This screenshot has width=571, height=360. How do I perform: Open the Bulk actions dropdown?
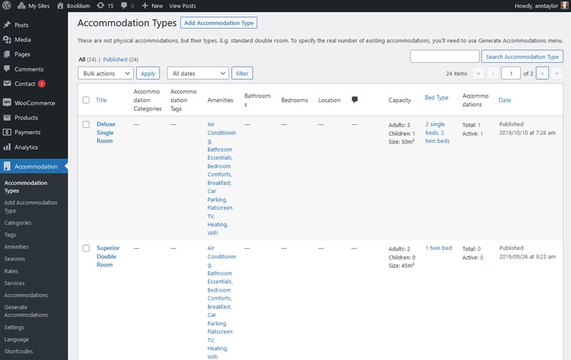click(105, 74)
